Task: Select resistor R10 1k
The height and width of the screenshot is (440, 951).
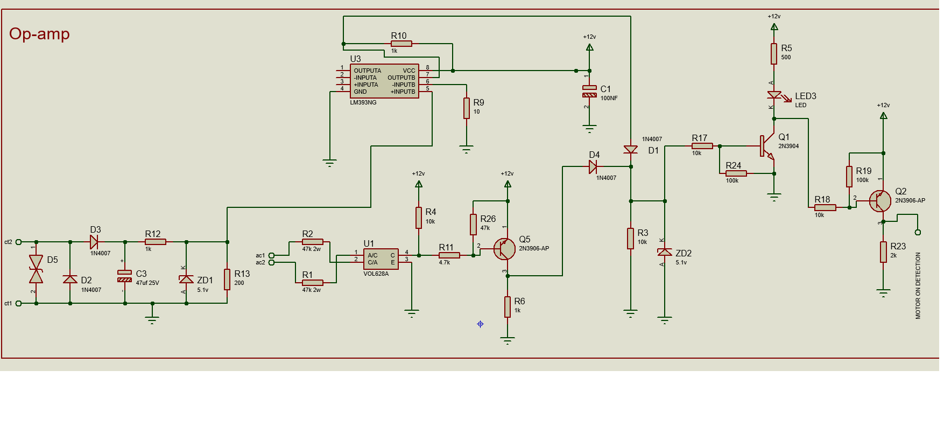Action: [x=401, y=44]
